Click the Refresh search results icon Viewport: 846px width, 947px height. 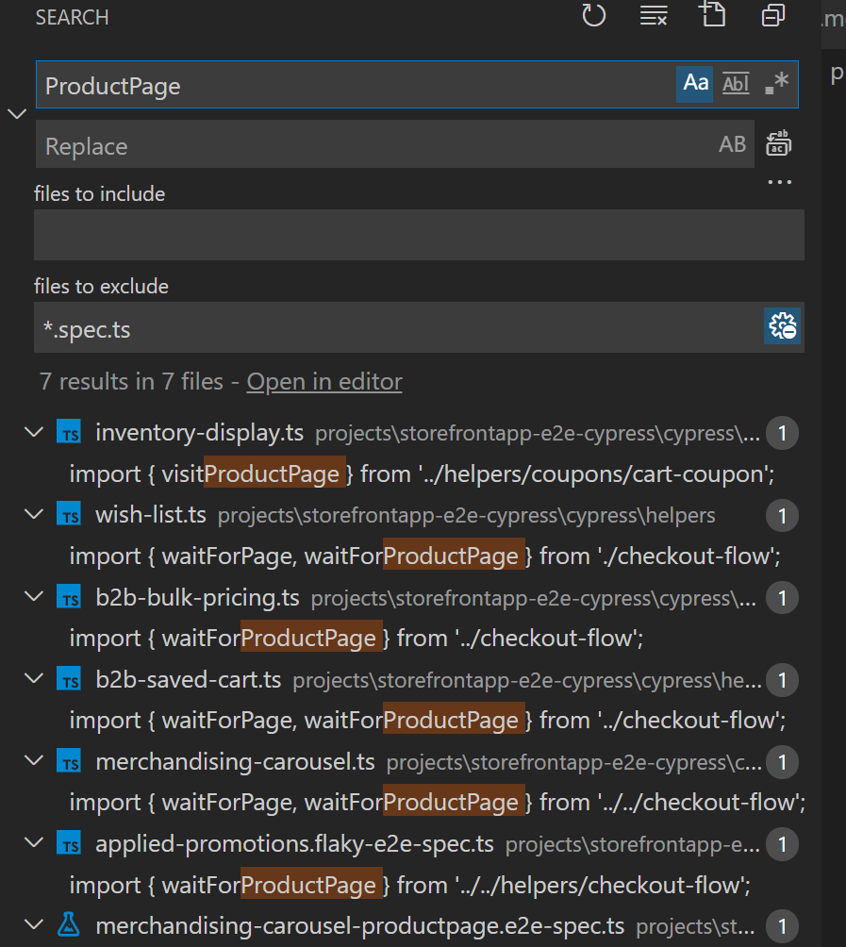pos(593,16)
